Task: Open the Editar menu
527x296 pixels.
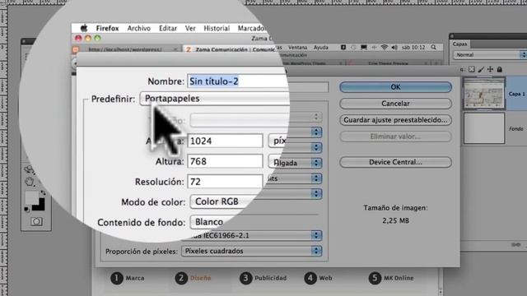Action: [168, 28]
